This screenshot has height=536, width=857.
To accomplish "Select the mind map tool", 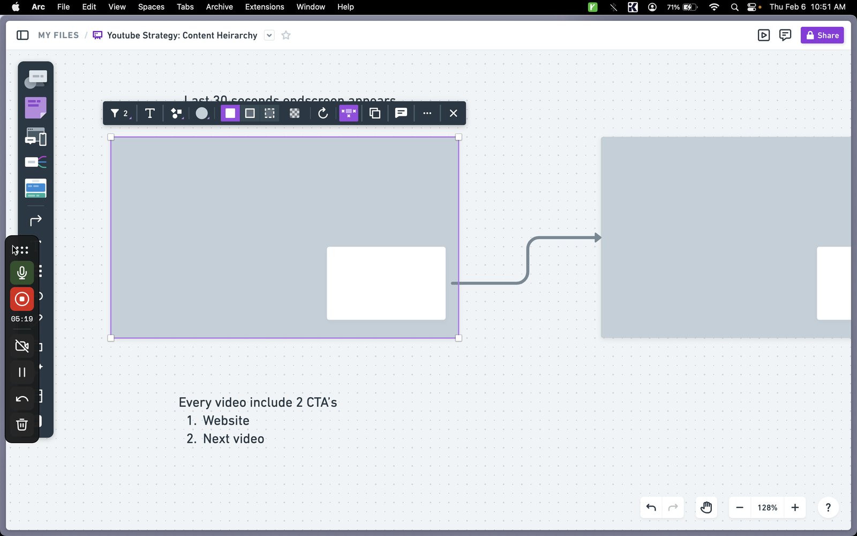I will tap(35, 162).
